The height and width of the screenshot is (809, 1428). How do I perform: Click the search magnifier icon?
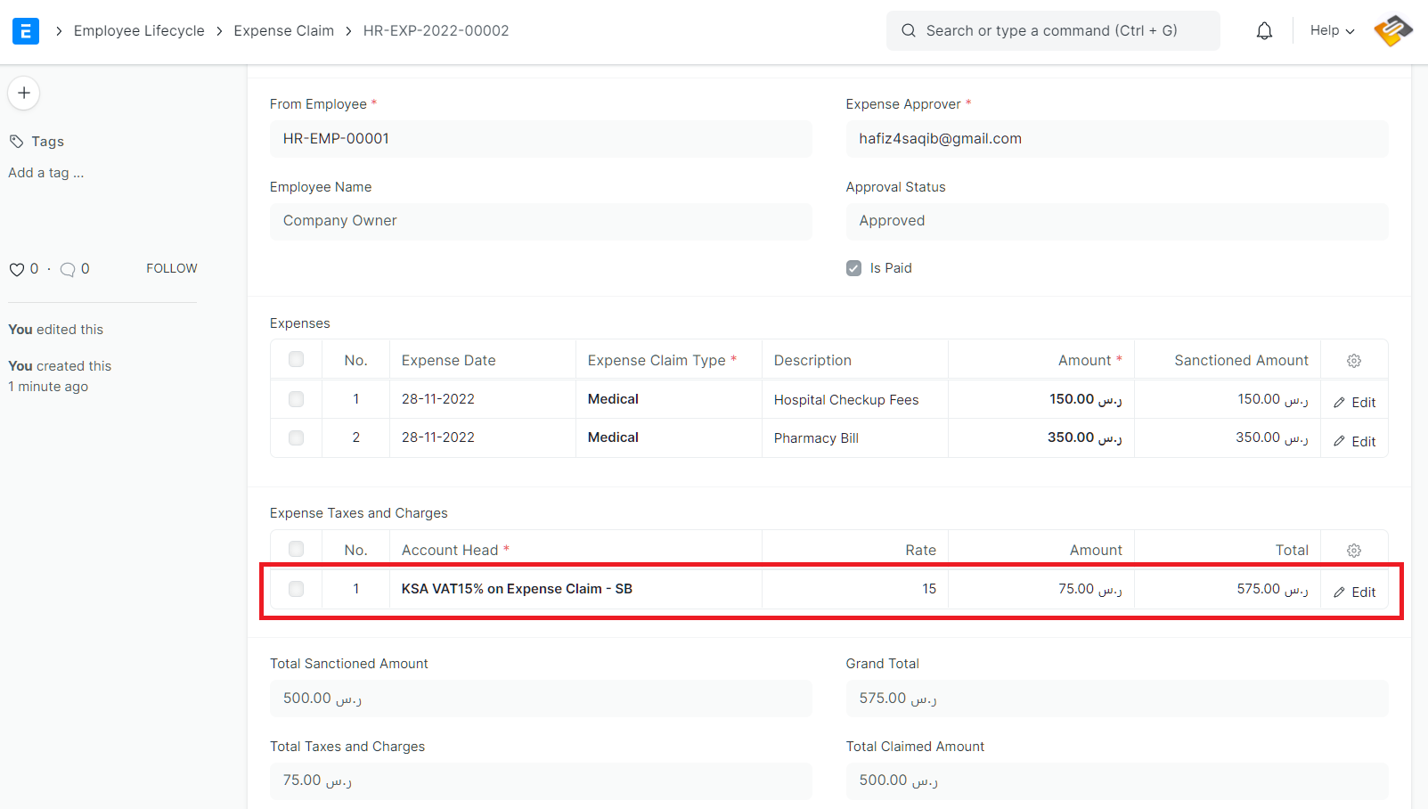pyautogui.click(x=909, y=30)
